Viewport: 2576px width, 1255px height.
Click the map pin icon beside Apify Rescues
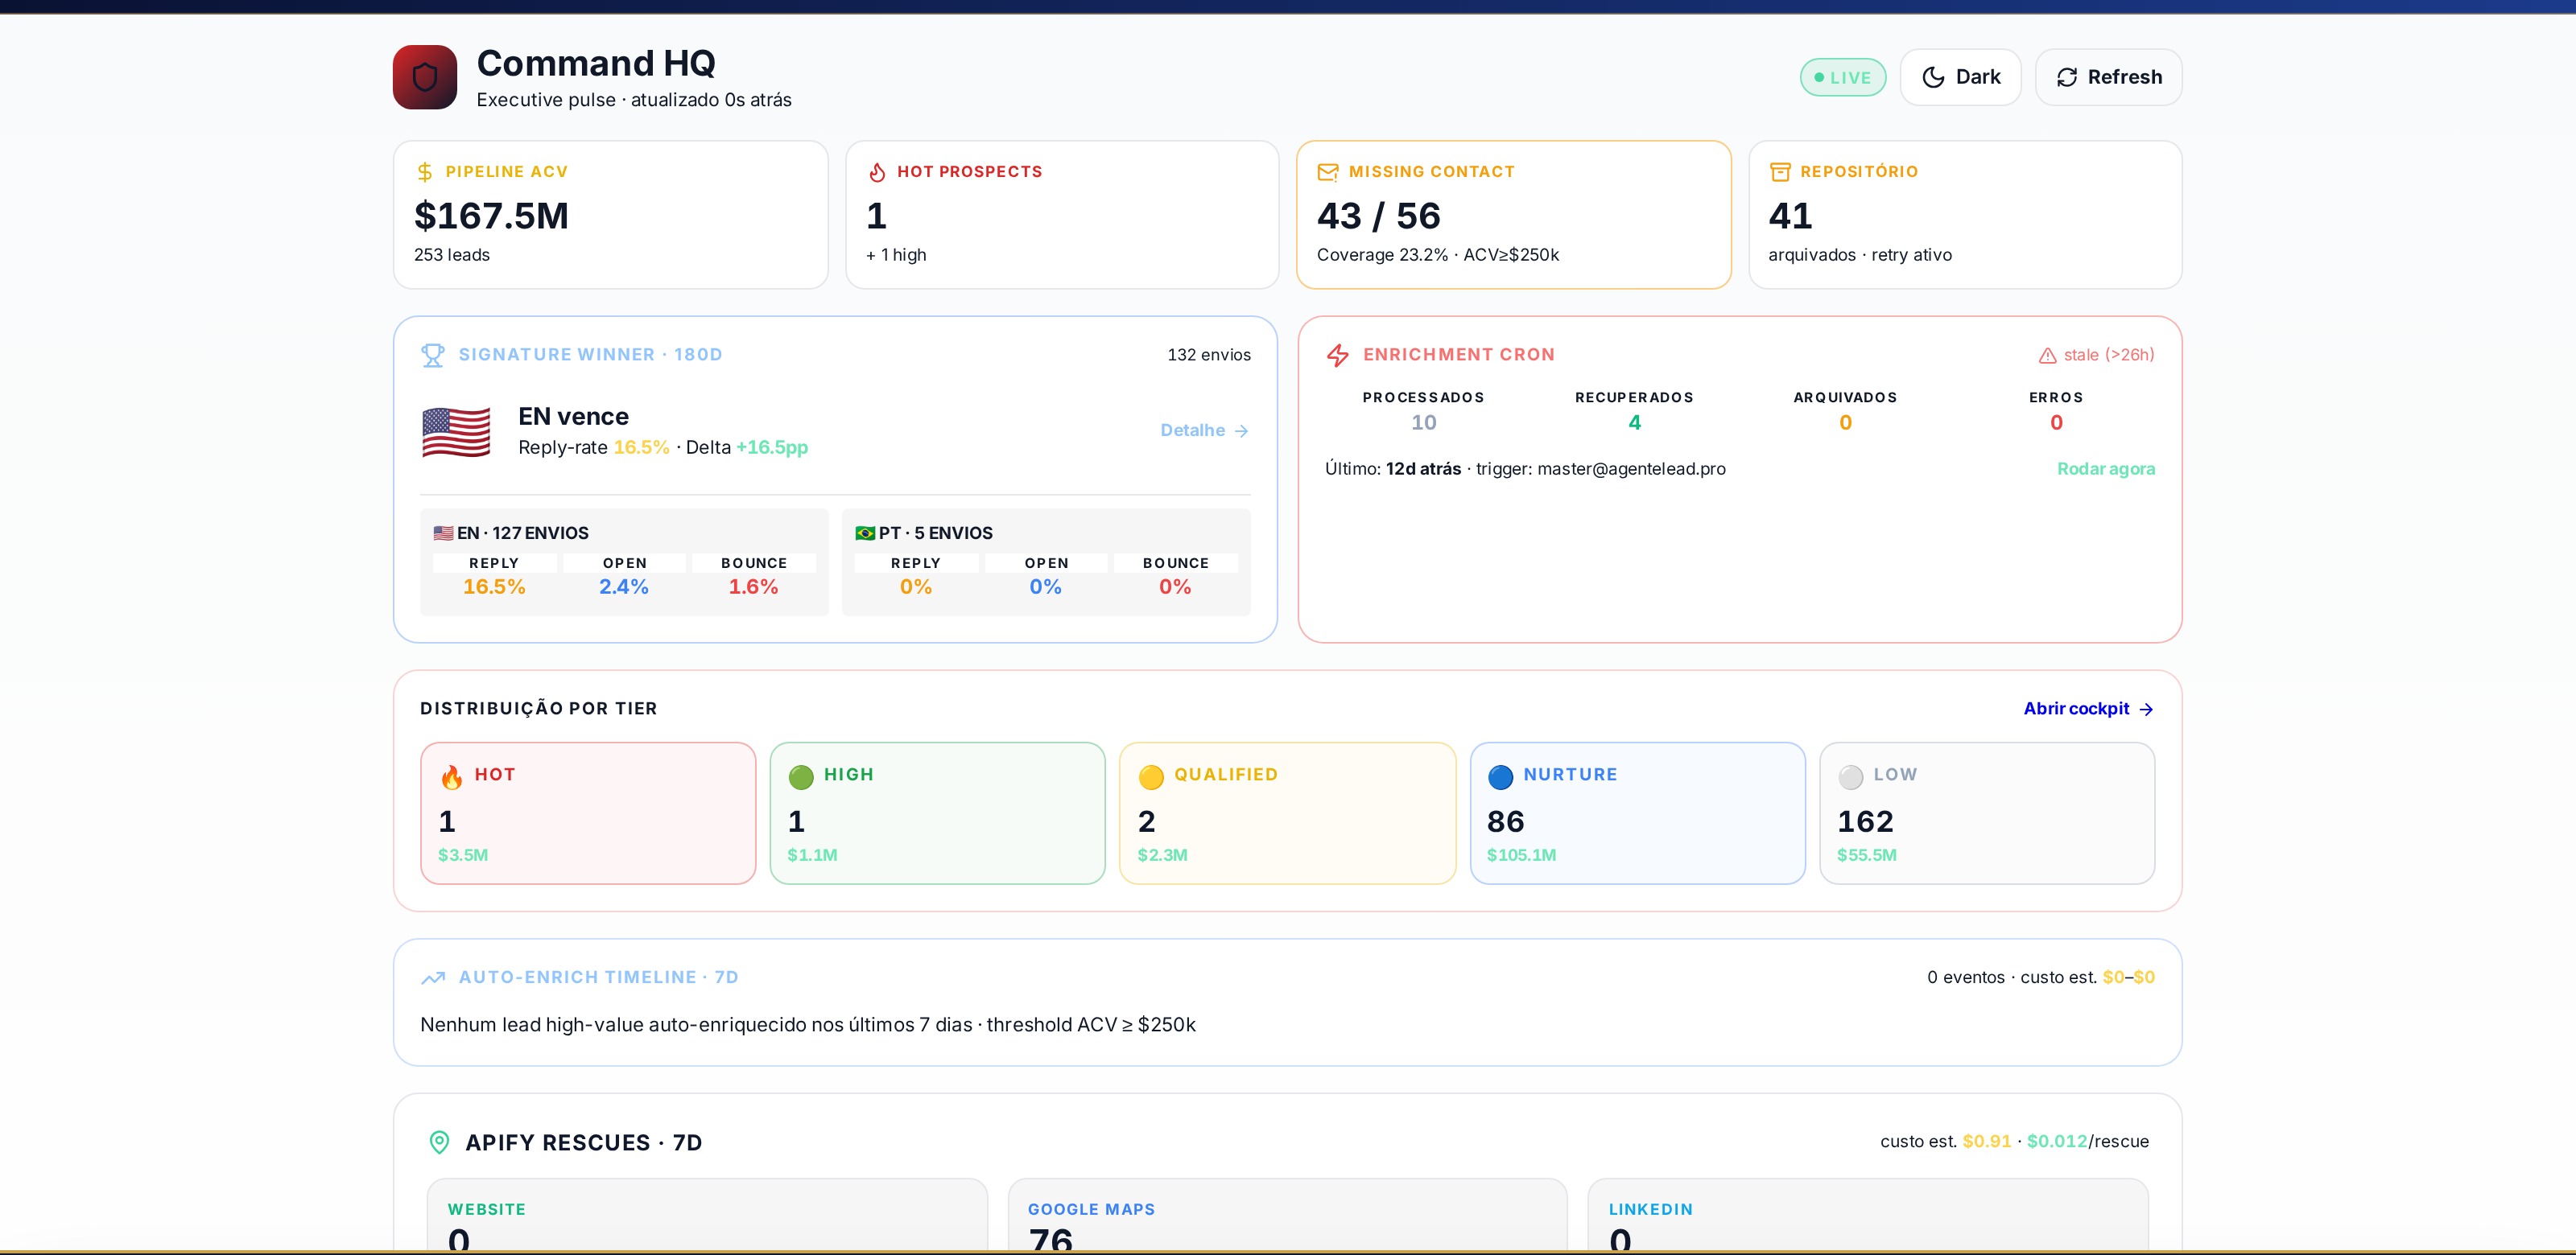pos(439,1142)
